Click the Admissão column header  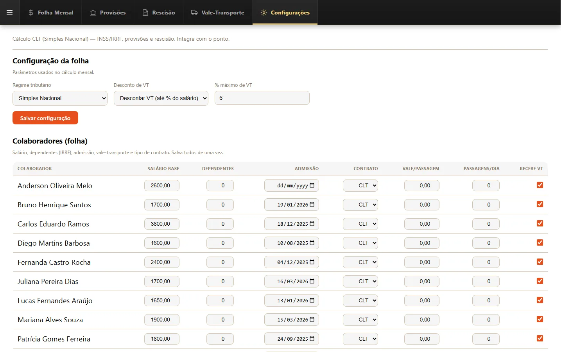click(x=307, y=169)
